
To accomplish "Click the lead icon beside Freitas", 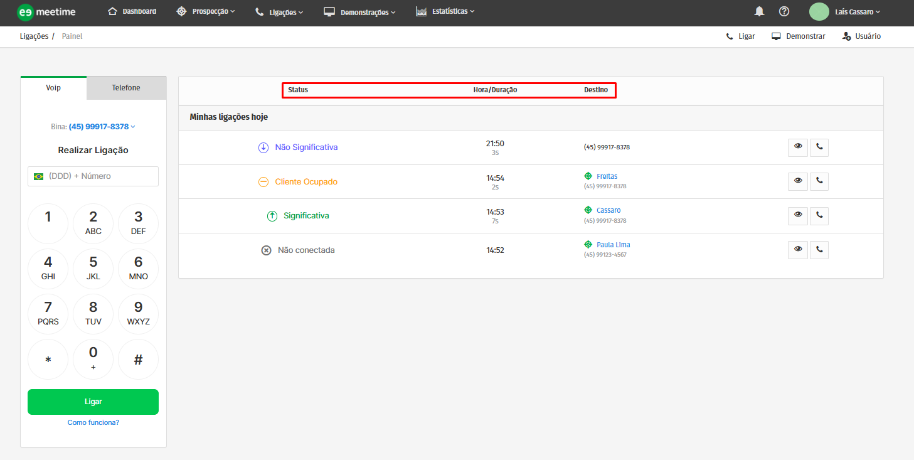I will 588,176.
